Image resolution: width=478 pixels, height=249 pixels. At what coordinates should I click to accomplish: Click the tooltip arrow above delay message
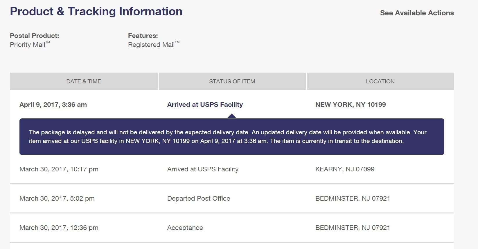[x=232, y=116]
